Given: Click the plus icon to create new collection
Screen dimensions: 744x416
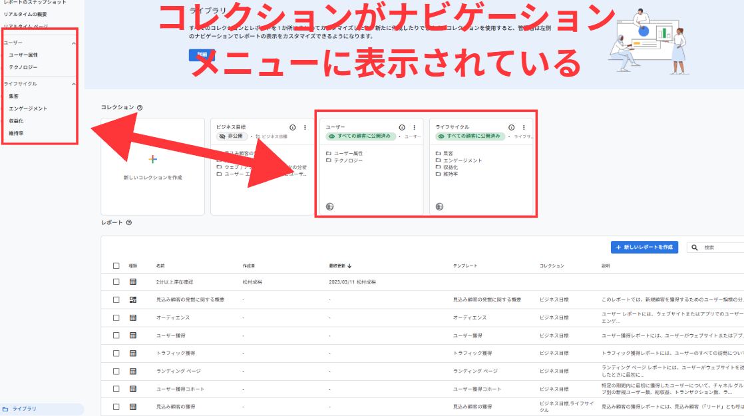Looking at the screenshot, I should coord(152,160).
